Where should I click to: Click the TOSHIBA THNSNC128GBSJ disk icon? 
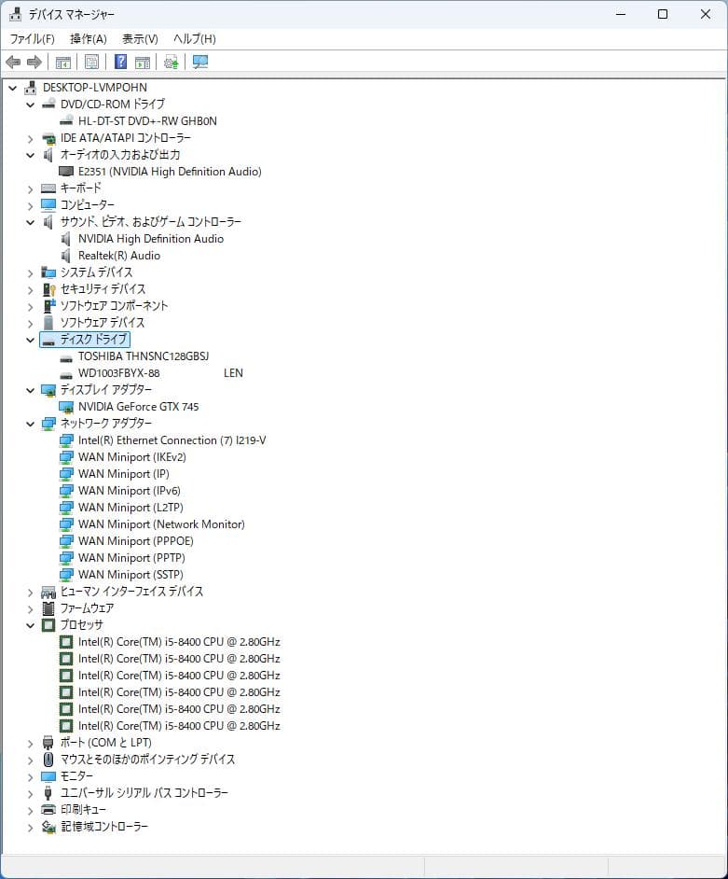66,357
